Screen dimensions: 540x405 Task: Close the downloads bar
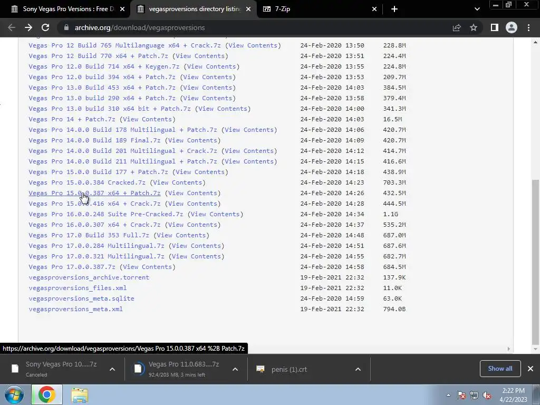[x=531, y=369]
